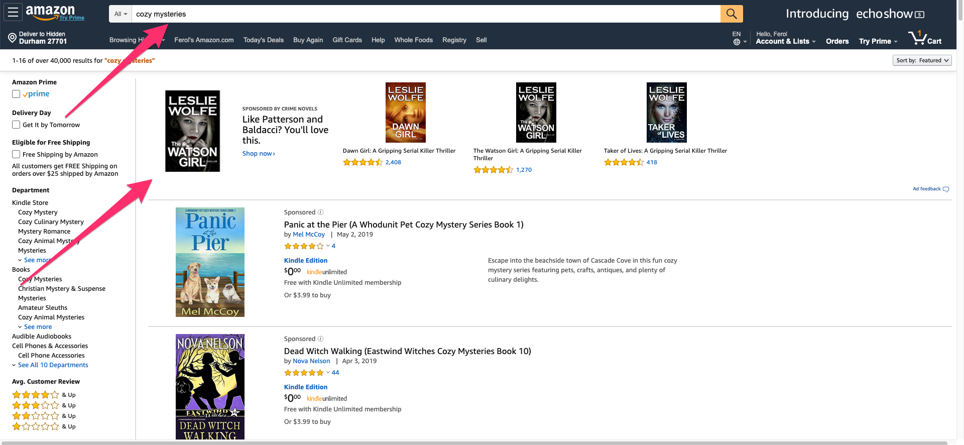Click the star rating of Taker of Lives
The width and height of the screenshot is (964, 445).
624,162
